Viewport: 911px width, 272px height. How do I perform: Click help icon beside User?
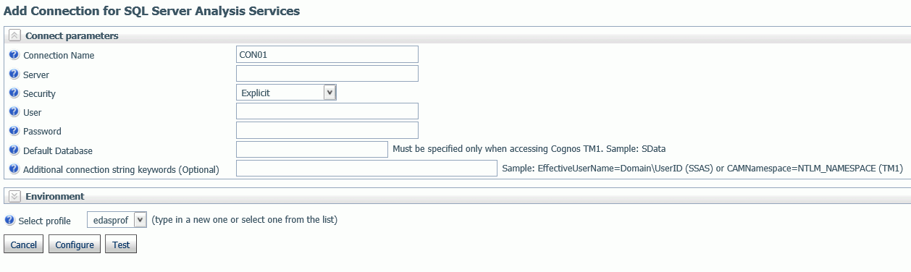pyautogui.click(x=14, y=111)
